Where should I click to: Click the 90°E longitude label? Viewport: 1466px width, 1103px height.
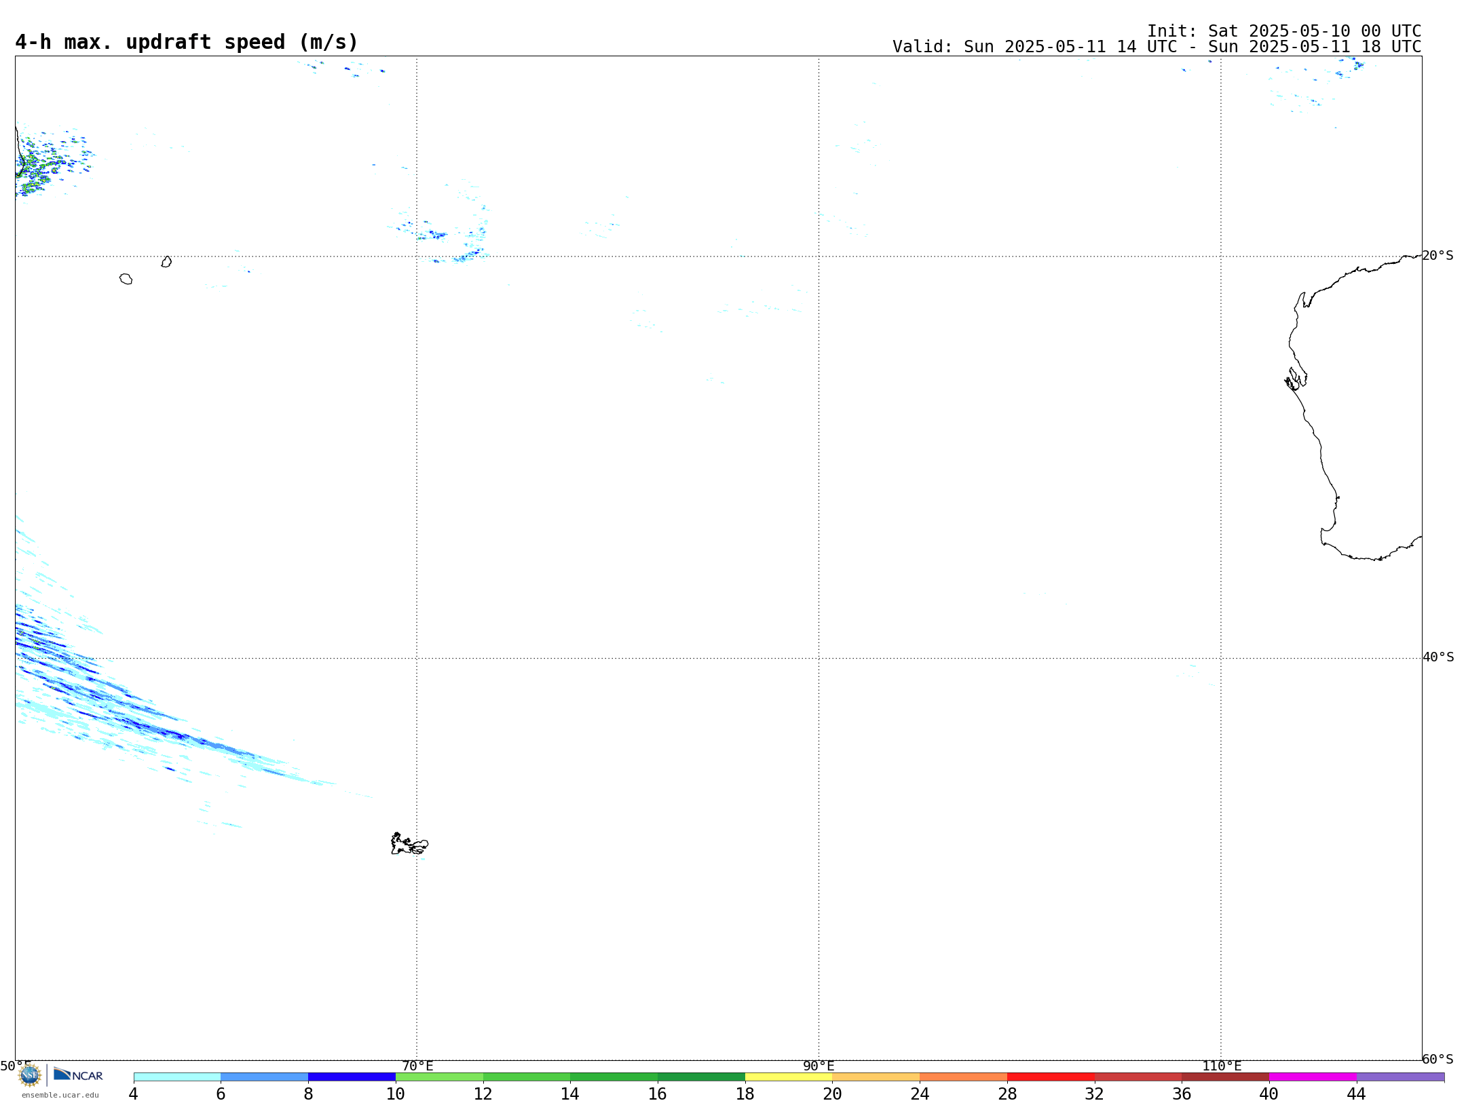[819, 1066]
